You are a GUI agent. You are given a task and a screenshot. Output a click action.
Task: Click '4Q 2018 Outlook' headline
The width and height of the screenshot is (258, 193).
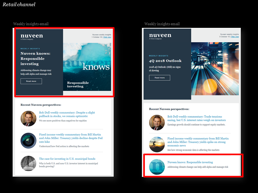(165, 61)
